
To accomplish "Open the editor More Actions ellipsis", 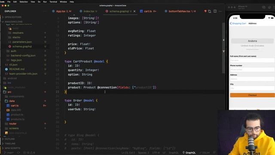I will [x=220, y=11].
